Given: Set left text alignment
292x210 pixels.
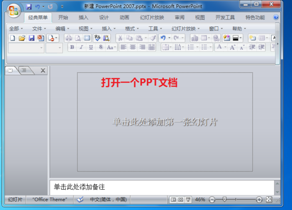Looking at the screenshot, I should click(x=123, y=47).
